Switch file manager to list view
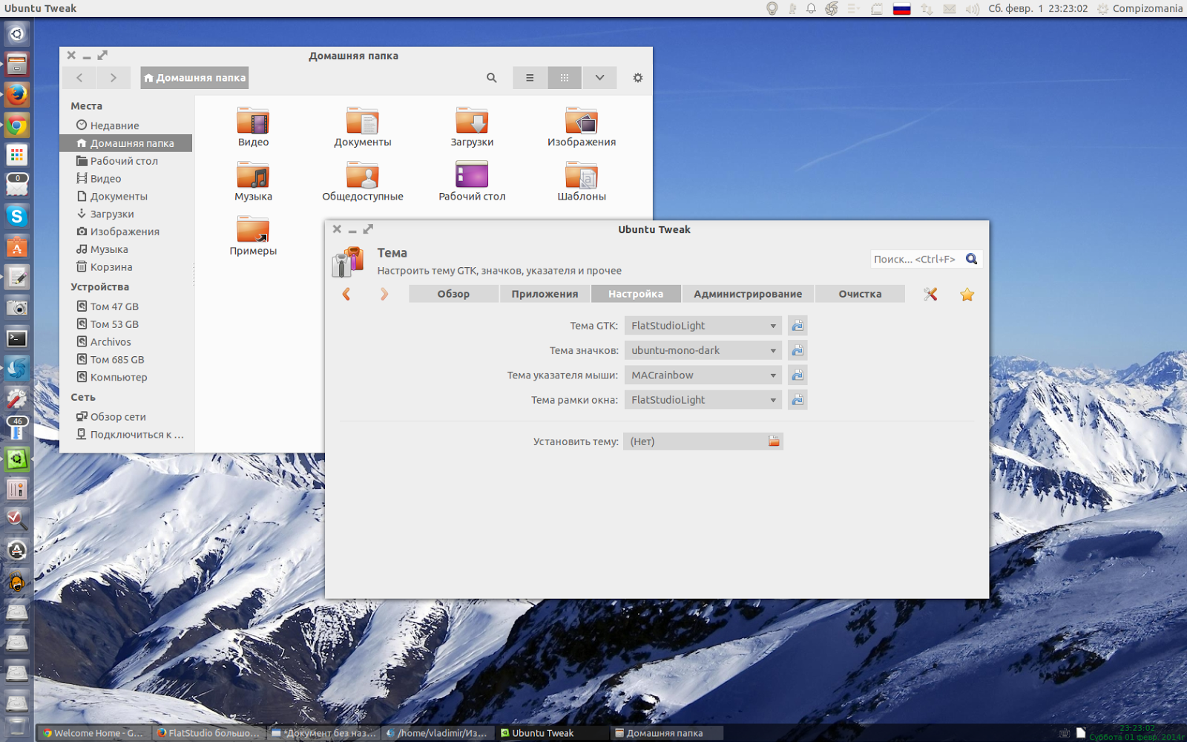This screenshot has height=742, width=1187. (530, 78)
